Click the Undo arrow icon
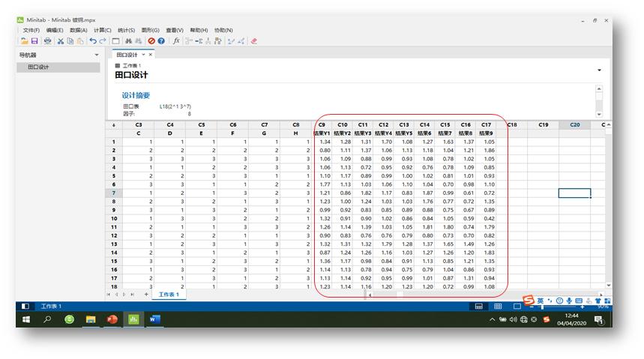The image size is (644, 359). [92, 40]
